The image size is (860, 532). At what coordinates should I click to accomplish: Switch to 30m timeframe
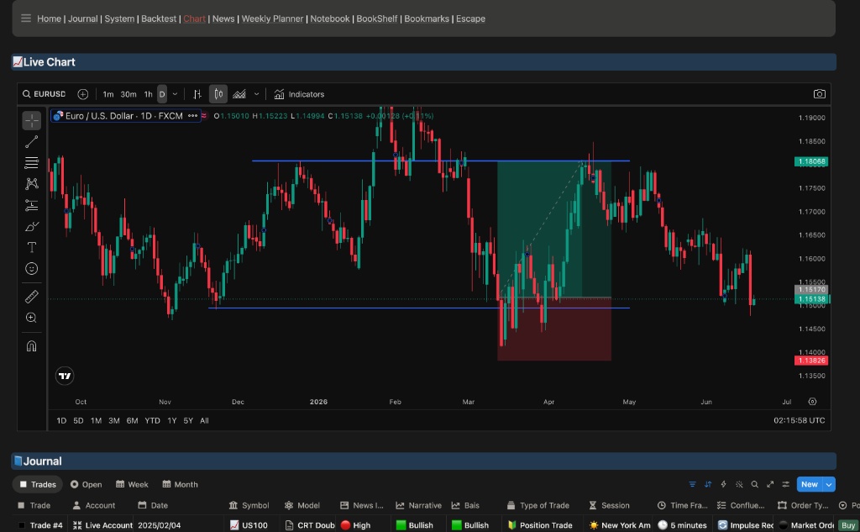click(128, 94)
